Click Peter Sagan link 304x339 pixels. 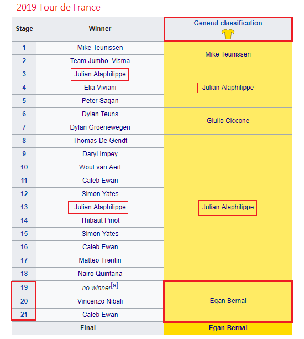click(100, 101)
